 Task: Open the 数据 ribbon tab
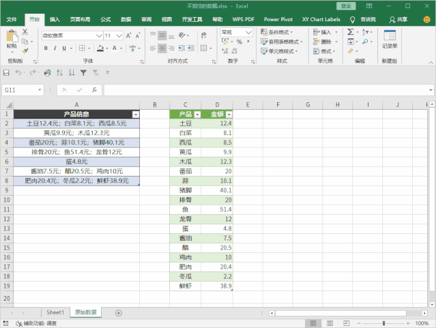[x=126, y=20]
